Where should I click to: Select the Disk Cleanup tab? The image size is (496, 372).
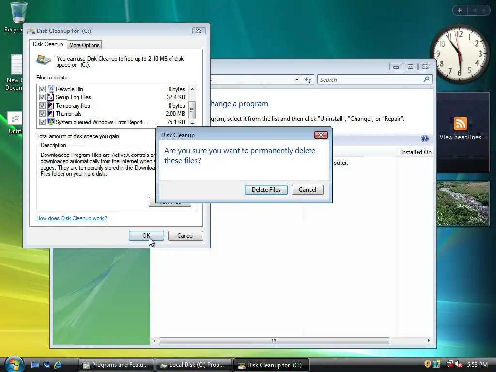48,44
